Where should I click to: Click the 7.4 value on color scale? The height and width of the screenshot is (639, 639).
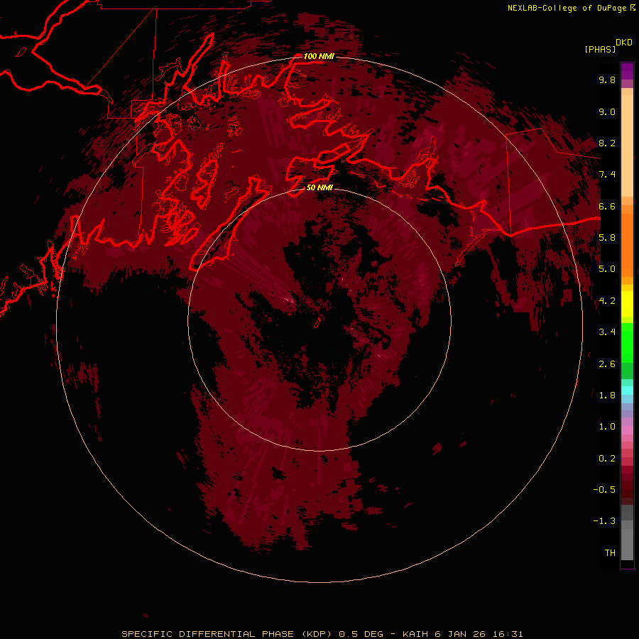(x=607, y=175)
